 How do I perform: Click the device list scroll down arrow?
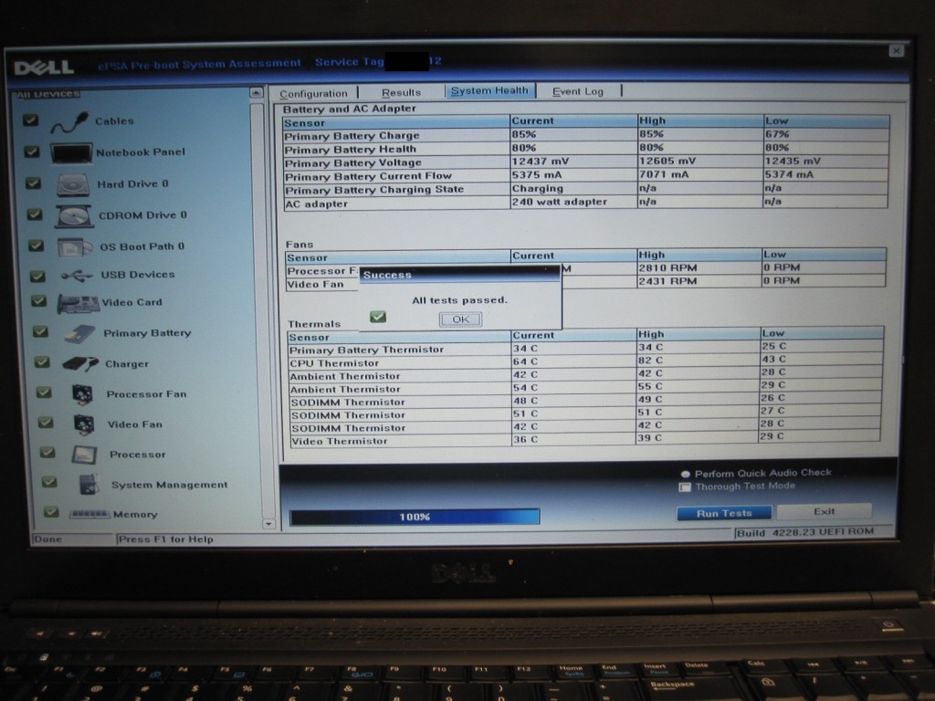(x=268, y=524)
